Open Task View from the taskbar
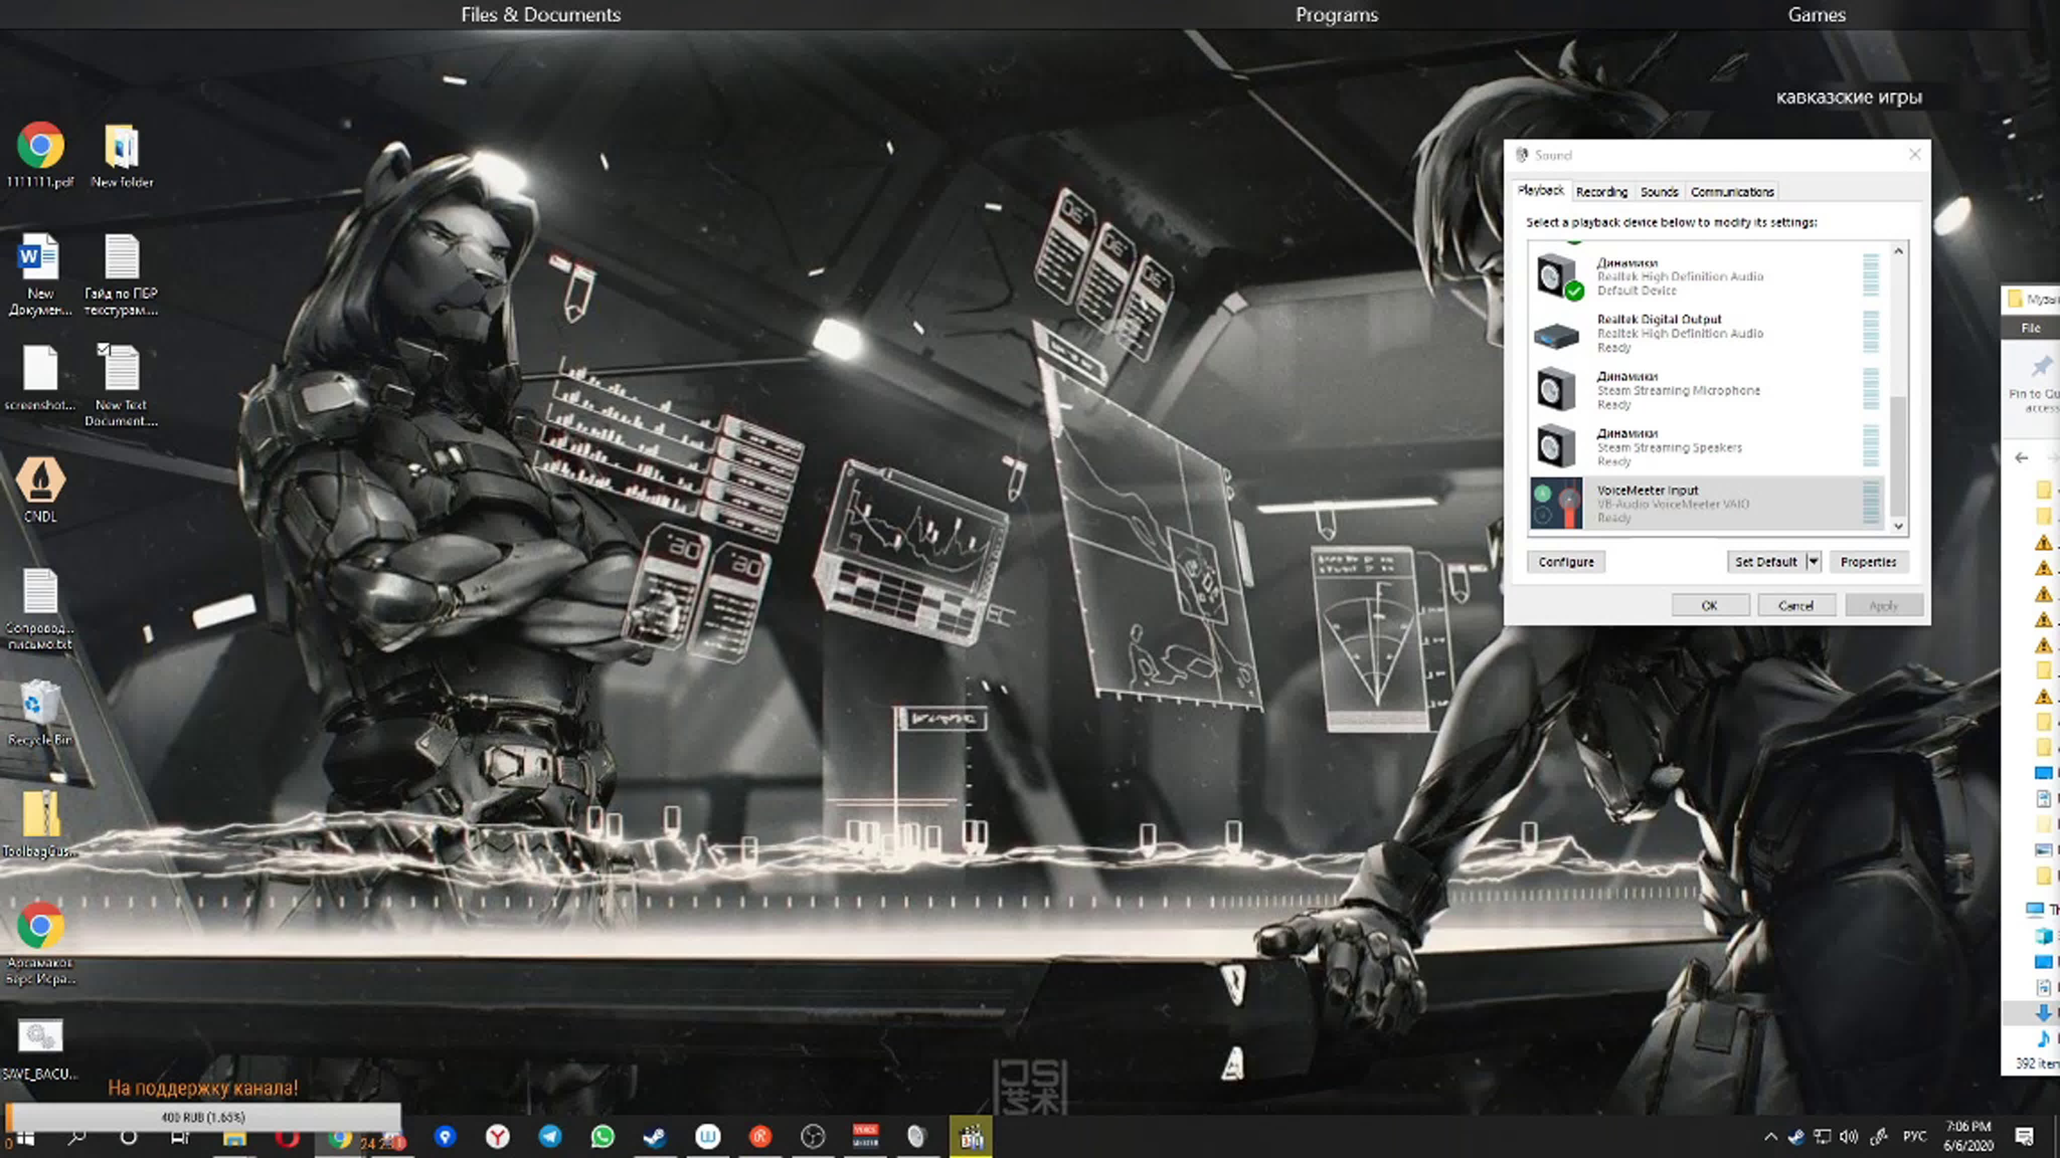The width and height of the screenshot is (2060, 1158). coord(181,1137)
